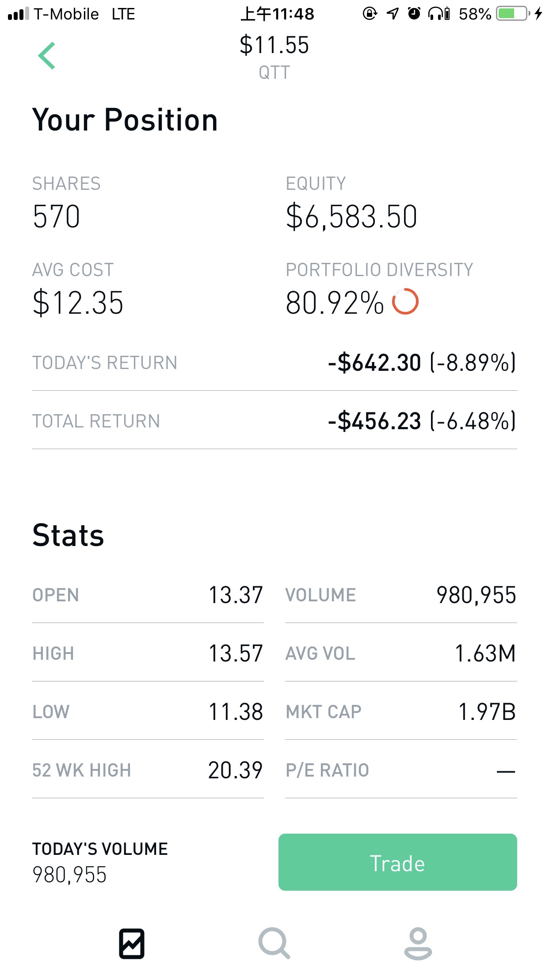Viewport: 549px width, 977px height.
Task: Tap the alarm clock status icon
Action: pyautogui.click(x=414, y=14)
